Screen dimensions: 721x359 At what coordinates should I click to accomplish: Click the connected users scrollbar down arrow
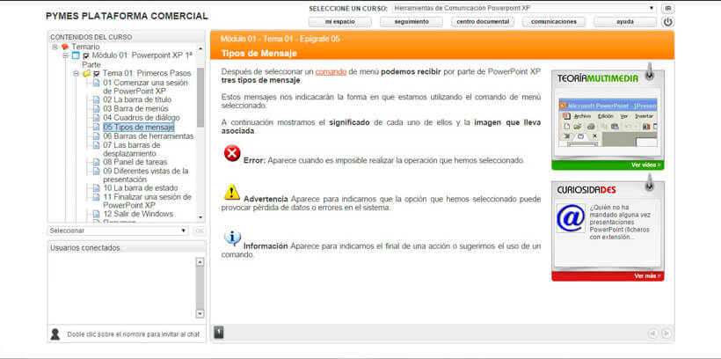[x=200, y=314]
